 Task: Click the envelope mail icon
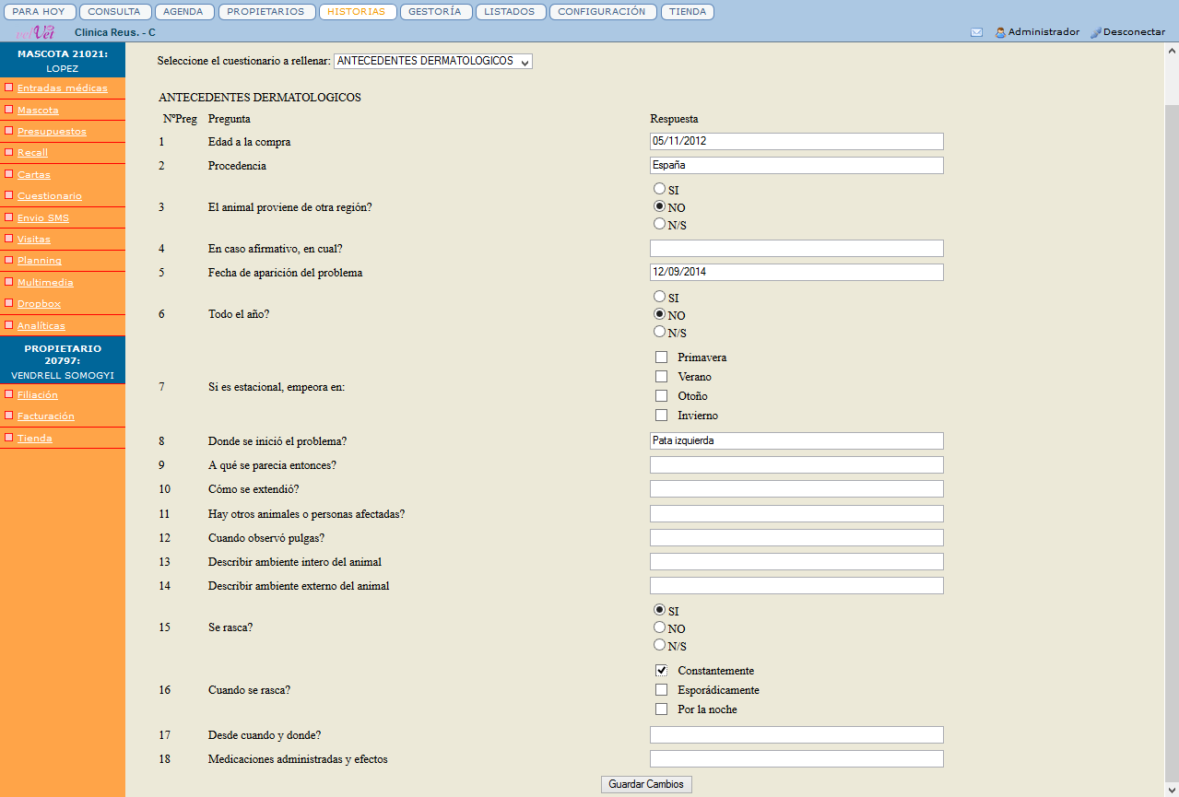(976, 32)
